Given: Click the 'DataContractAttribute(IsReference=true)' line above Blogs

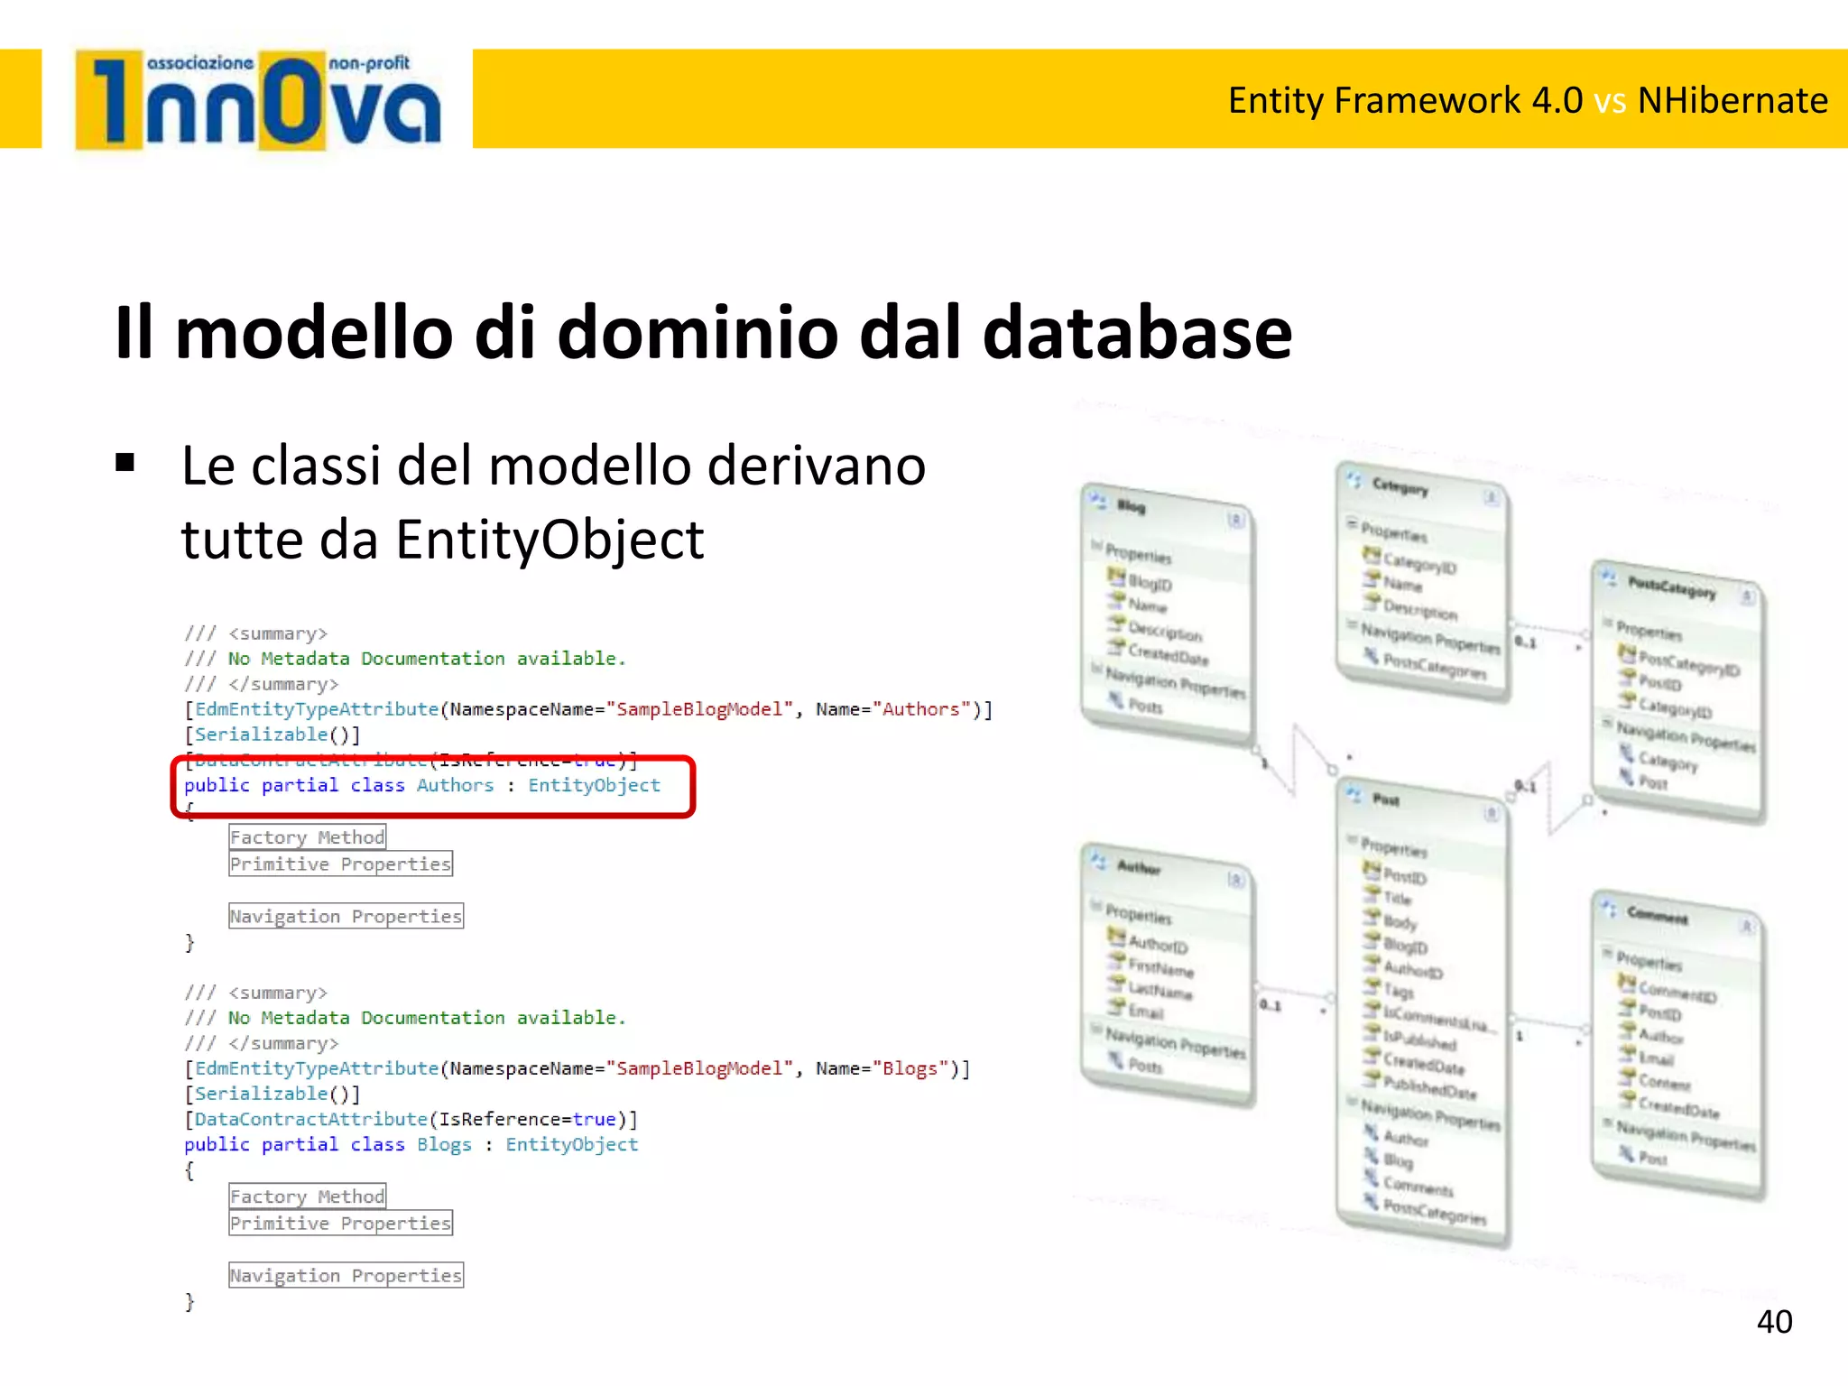Looking at the screenshot, I should point(411,1120).
